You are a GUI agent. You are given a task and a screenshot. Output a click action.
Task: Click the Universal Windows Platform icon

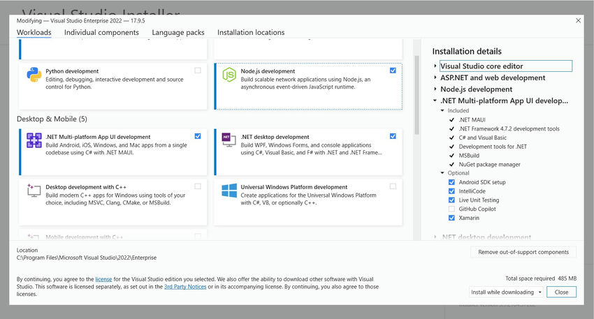229,191
